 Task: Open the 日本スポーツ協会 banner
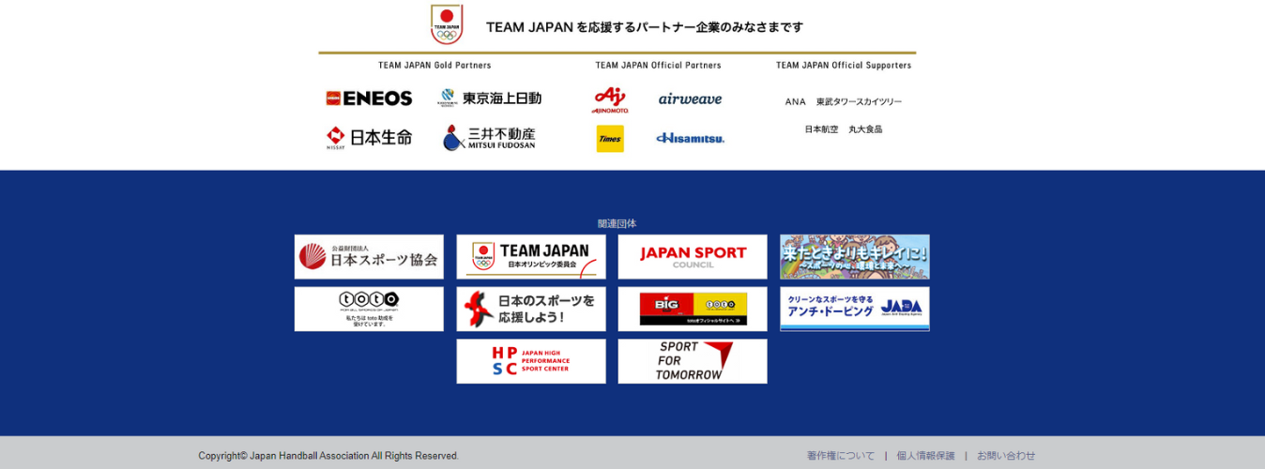[x=369, y=257]
